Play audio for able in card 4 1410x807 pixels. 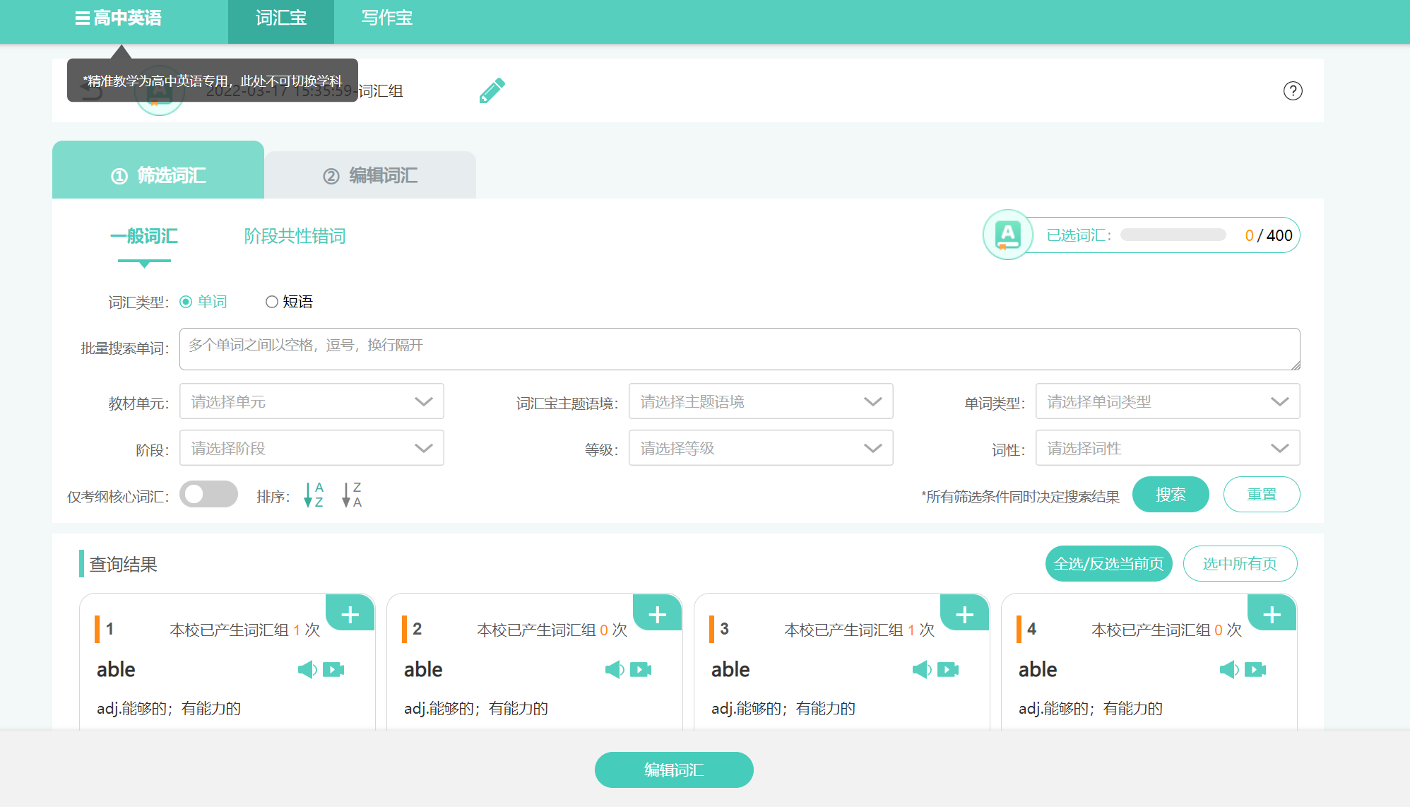tap(1229, 669)
